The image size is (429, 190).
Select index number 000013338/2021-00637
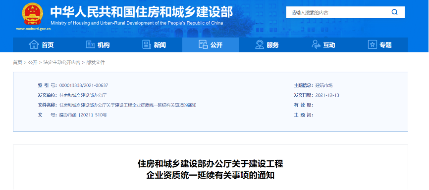coord(84,85)
